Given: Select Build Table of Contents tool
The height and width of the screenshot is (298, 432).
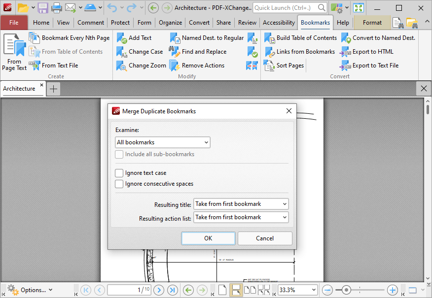Looking at the screenshot, I should 269,38.
